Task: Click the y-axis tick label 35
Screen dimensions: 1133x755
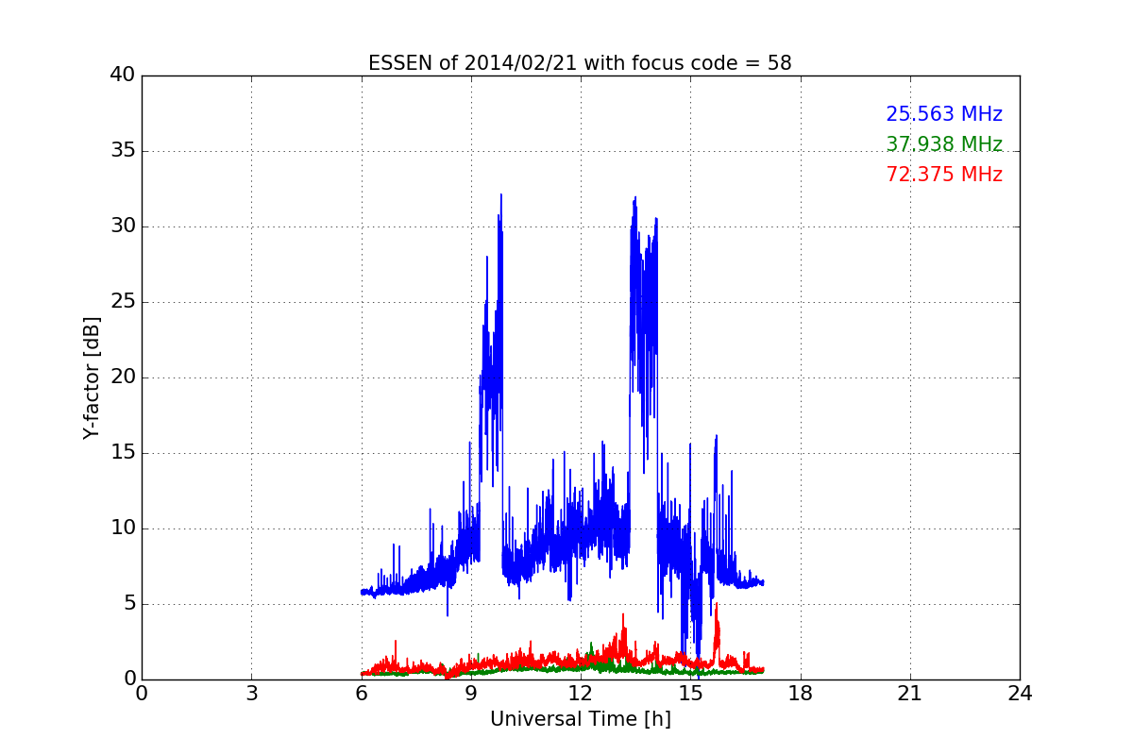Action: pos(123,151)
